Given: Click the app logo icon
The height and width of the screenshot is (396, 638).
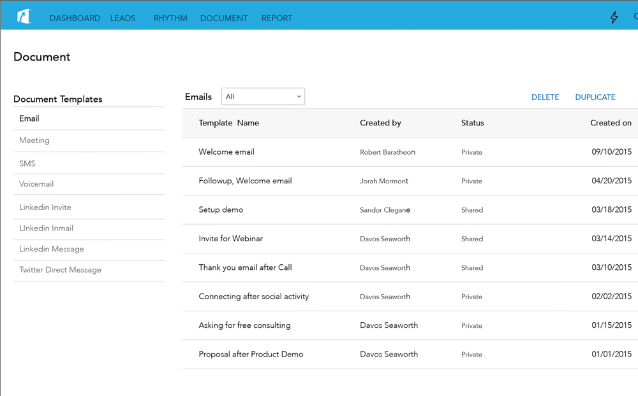Looking at the screenshot, I should [x=24, y=17].
